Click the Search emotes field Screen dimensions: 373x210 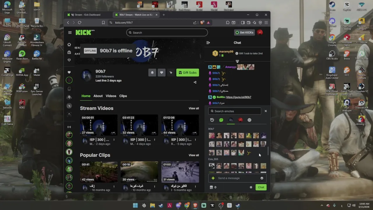tap(235, 111)
